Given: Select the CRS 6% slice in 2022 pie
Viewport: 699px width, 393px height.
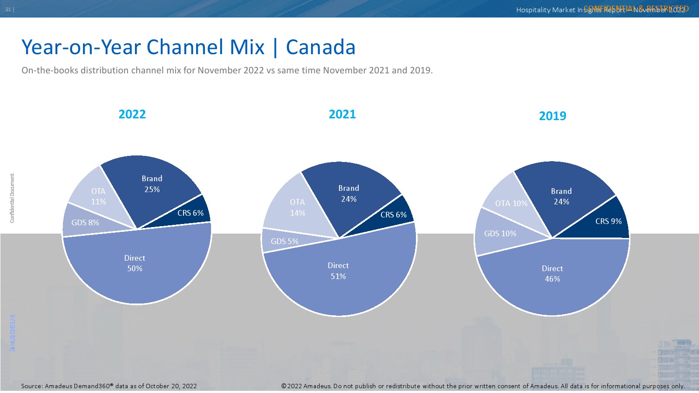Looking at the screenshot, I should [x=190, y=213].
